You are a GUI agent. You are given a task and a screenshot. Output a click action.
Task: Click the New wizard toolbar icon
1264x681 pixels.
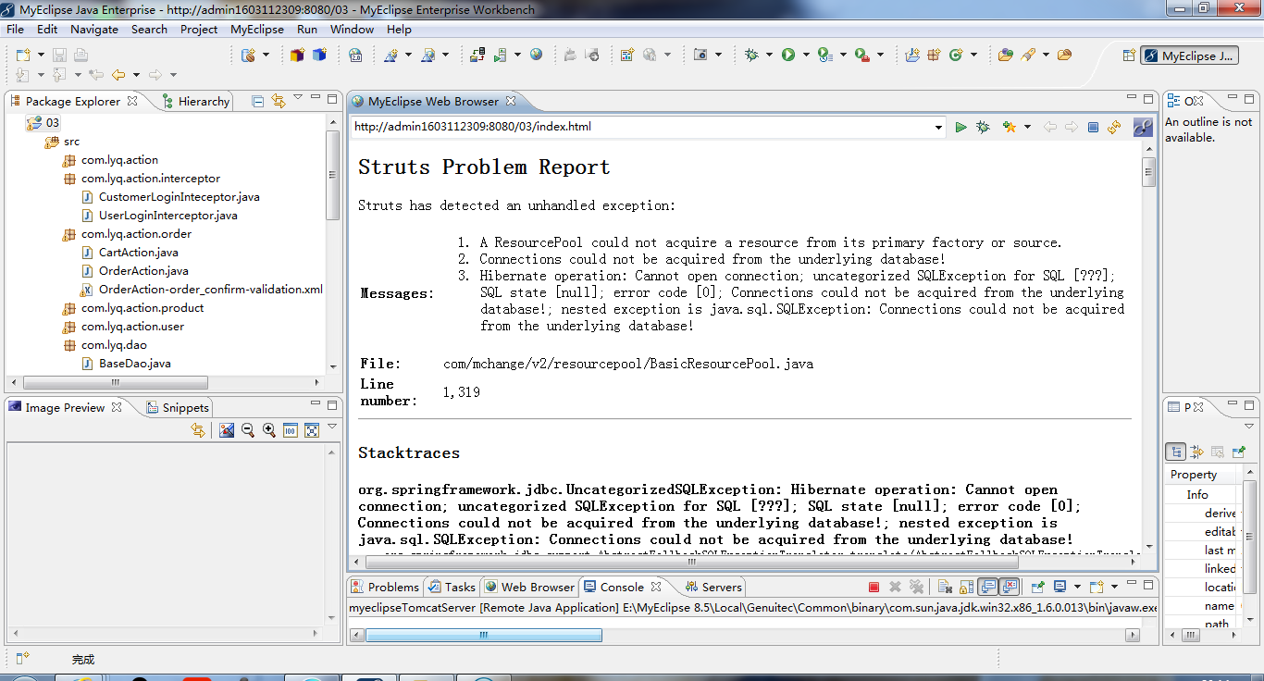coord(23,56)
